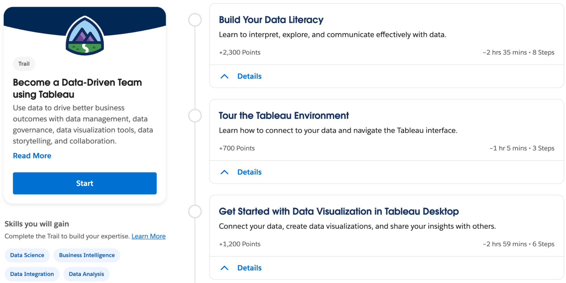
Task: Follow the Learn More skills link
Action: (148, 236)
